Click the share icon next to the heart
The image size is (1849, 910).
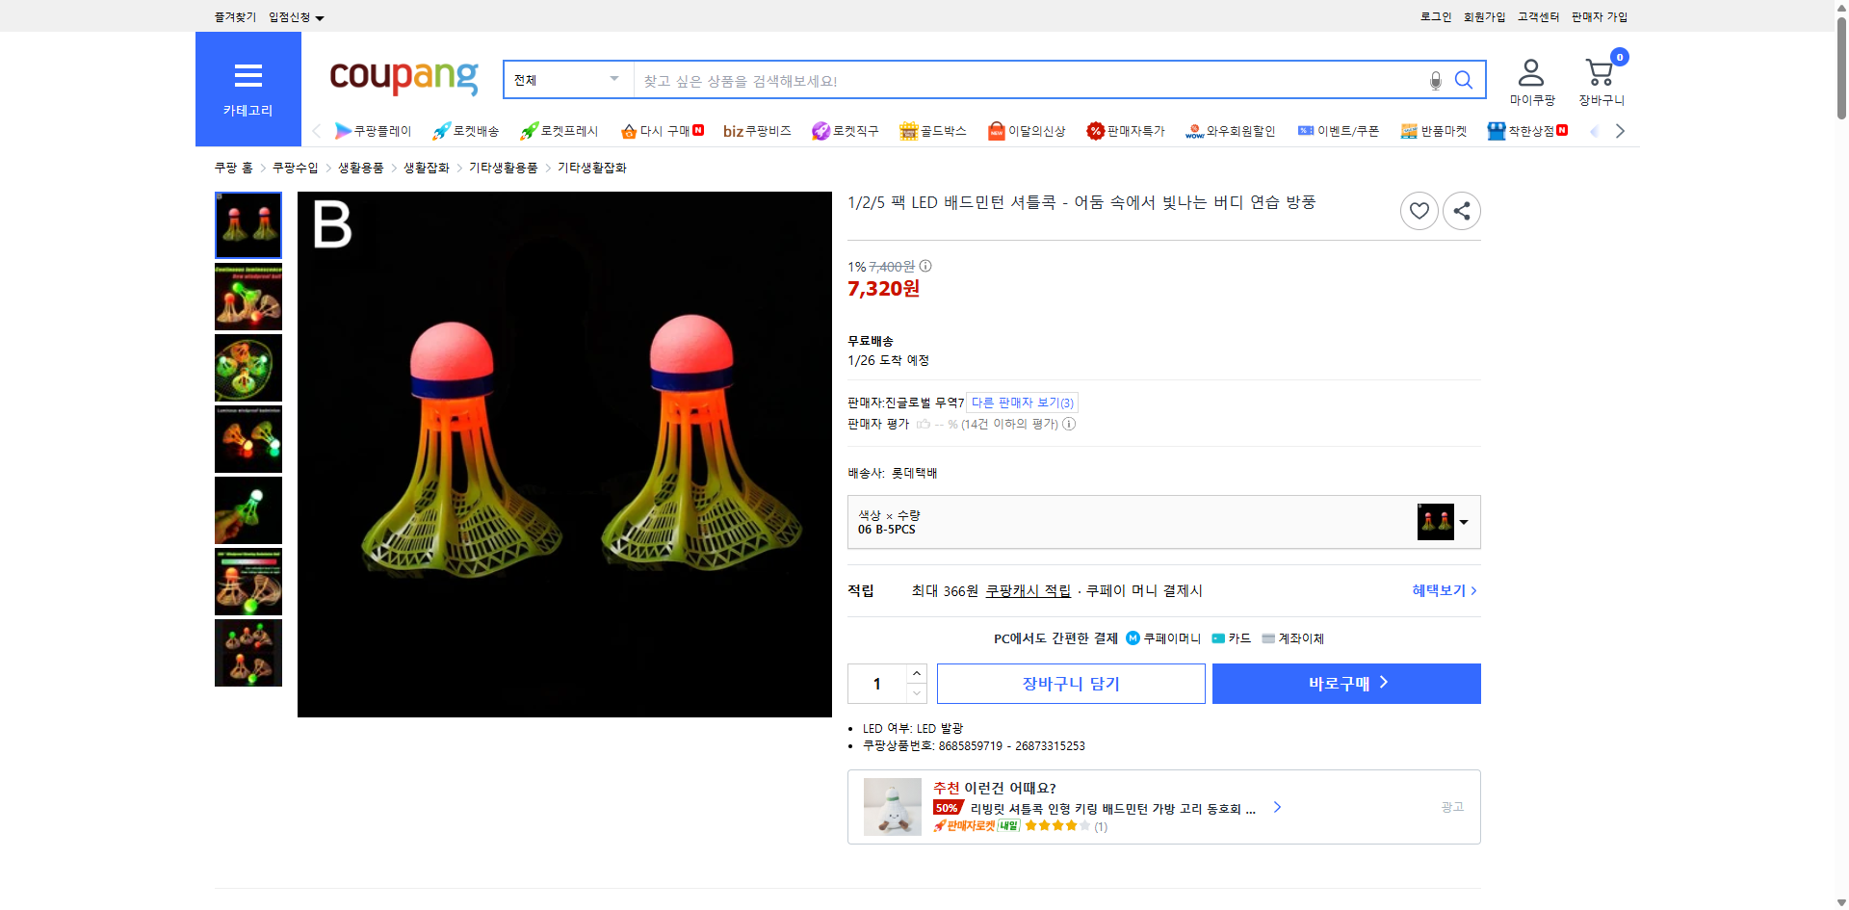(x=1461, y=210)
